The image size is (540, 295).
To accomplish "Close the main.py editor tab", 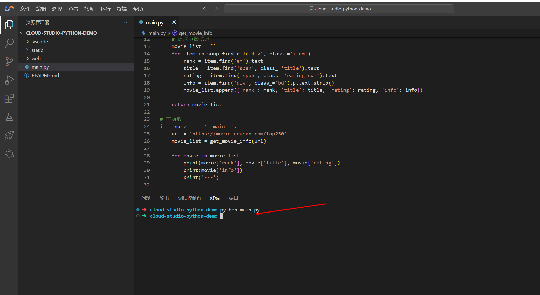I will pyautogui.click(x=174, y=22).
